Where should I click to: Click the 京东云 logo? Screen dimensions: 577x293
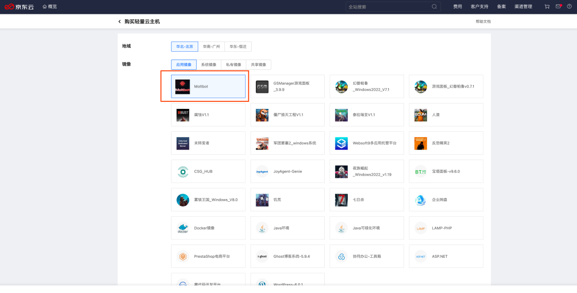[x=19, y=6]
